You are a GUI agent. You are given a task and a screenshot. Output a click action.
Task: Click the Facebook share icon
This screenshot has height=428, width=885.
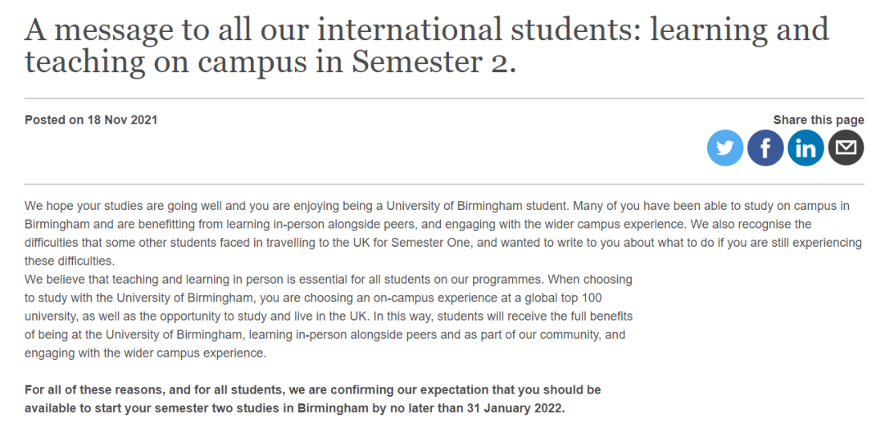pyautogui.click(x=765, y=148)
